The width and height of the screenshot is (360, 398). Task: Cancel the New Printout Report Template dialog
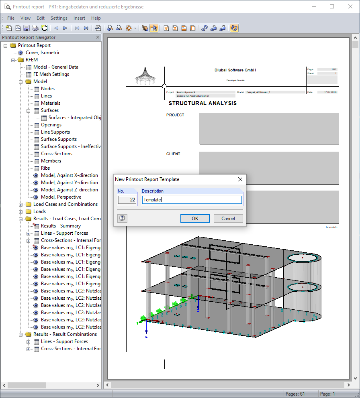tap(228, 218)
